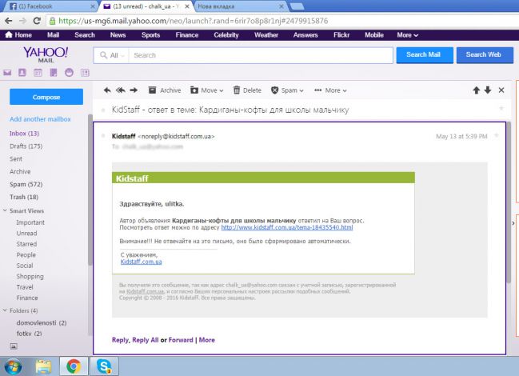Expand the More actions dropdown in toolbar
This screenshot has height=376, width=519.
331,90
